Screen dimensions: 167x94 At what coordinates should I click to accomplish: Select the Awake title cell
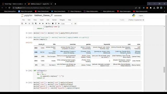pyautogui.click(x=53, y=61)
